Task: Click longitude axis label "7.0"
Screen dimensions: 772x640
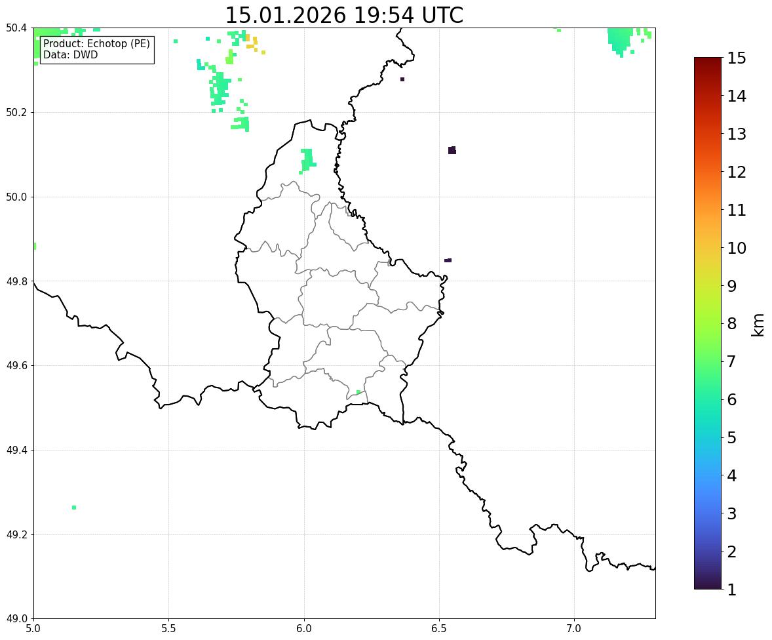Action: point(575,629)
